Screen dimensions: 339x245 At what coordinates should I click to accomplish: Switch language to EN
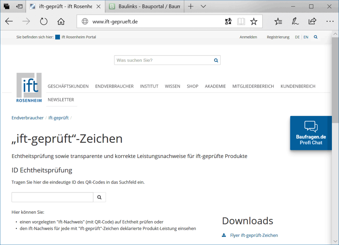(x=306, y=37)
